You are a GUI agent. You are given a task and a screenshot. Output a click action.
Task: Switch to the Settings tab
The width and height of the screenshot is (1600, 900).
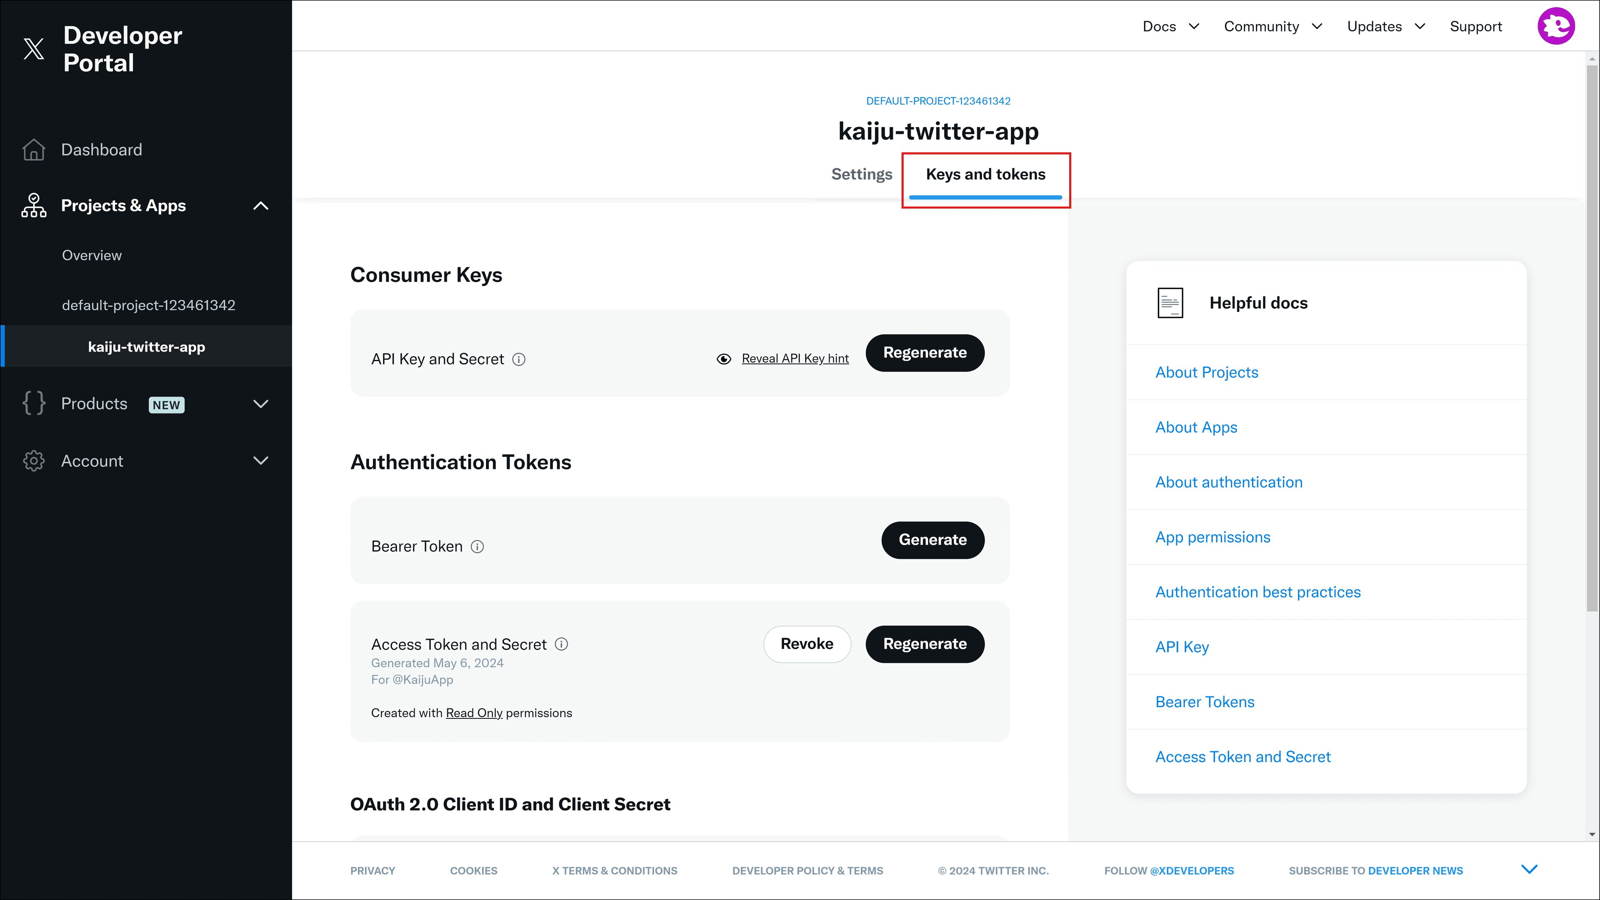862,175
